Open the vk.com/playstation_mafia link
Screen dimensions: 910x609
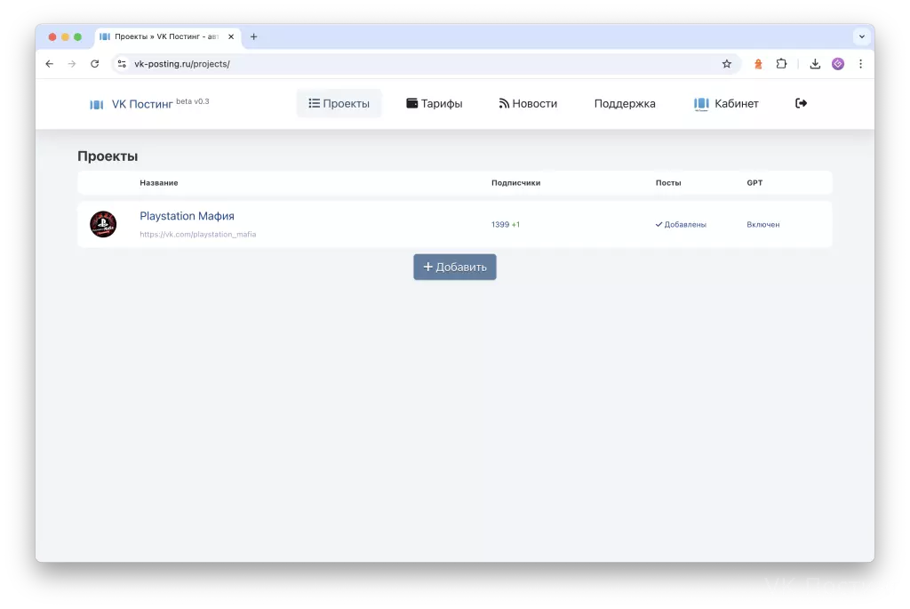(x=198, y=235)
